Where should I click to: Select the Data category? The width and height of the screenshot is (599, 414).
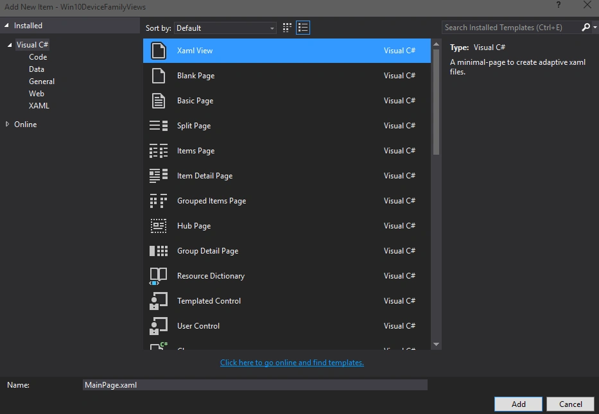pos(37,69)
